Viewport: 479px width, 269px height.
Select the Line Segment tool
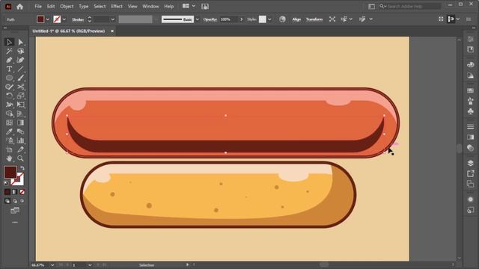click(x=20, y=69)
